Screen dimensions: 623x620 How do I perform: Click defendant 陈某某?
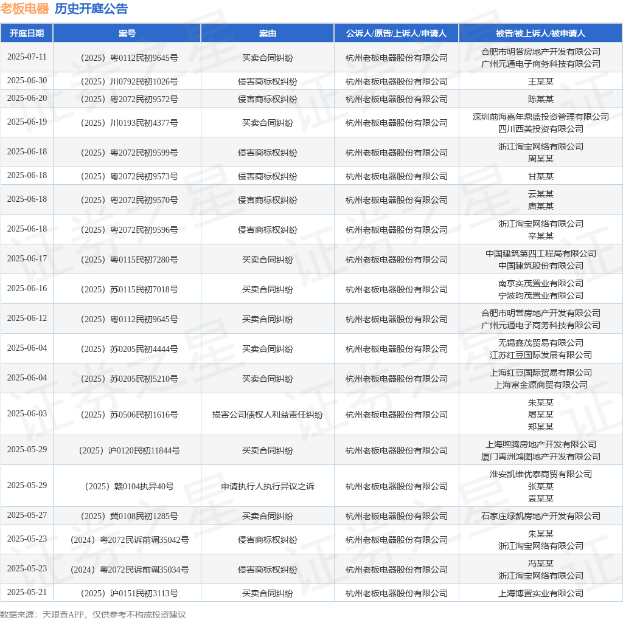click(x=541, y=99)
